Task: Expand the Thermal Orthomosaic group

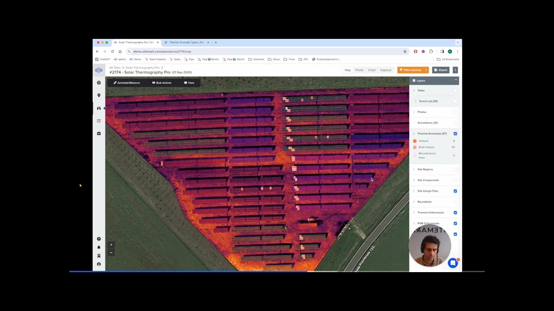Action: 414,213
